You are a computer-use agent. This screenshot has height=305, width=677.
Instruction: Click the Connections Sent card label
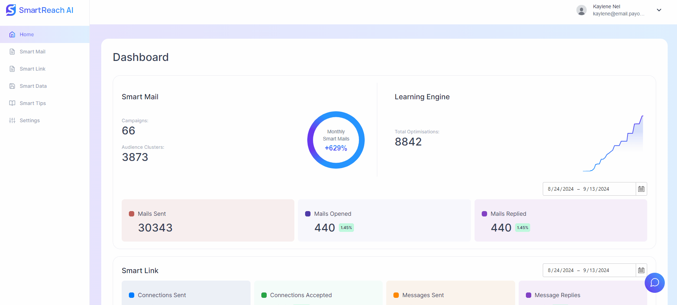coord(162,295)
